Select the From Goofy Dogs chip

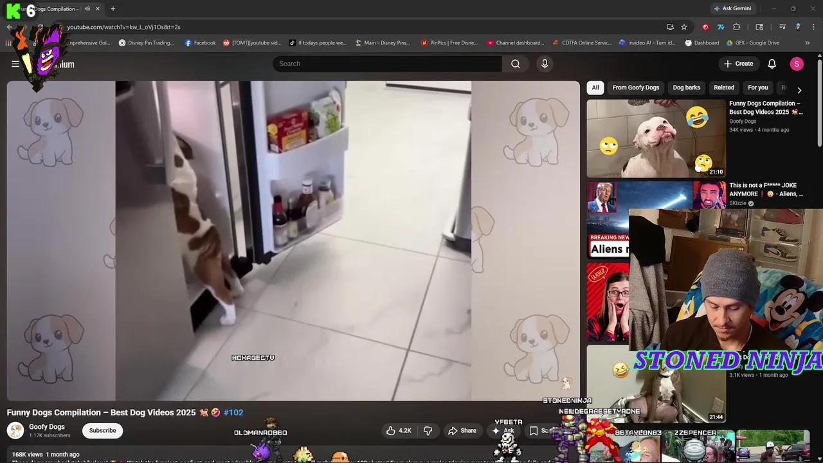coord(636,87)
